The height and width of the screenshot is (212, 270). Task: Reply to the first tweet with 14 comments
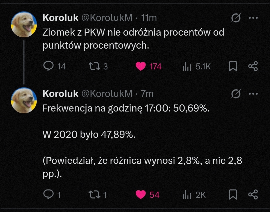(48, 66)
